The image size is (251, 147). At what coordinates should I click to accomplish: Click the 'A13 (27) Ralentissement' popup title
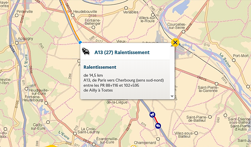click(122, 52)
